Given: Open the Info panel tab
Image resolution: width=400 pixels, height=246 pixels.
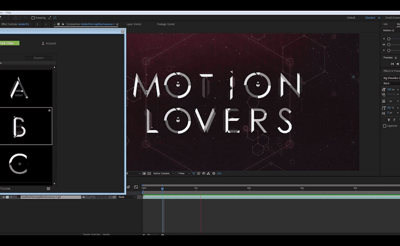Looking at the screenshot, I should pyautogui.click(x=385, y=24).
